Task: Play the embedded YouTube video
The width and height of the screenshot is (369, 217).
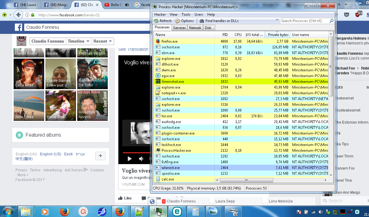Action: pos(130,159)
